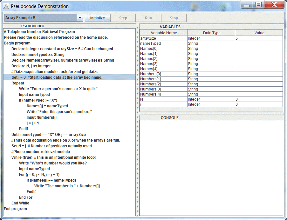
Task: Open the Array Example B dropdown
Action: coord(80,18)
